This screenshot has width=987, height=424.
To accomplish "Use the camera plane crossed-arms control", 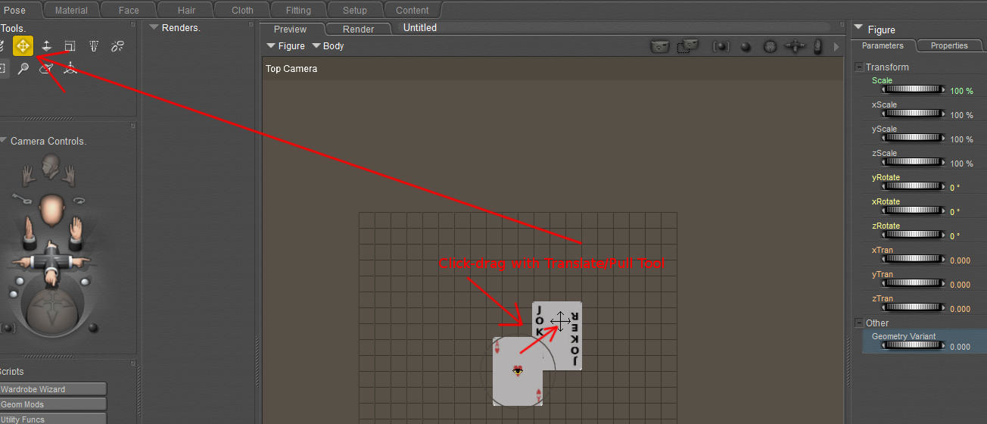I will 51,262.
